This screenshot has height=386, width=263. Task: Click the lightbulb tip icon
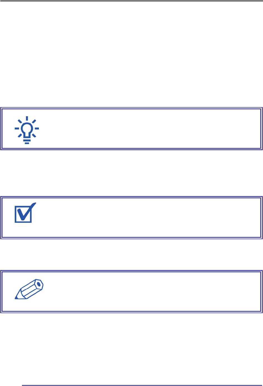[x=27, y=129]
